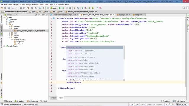The image size is (189, 106).
Task: Expand the drawable folder
Action: coord(9,26)
